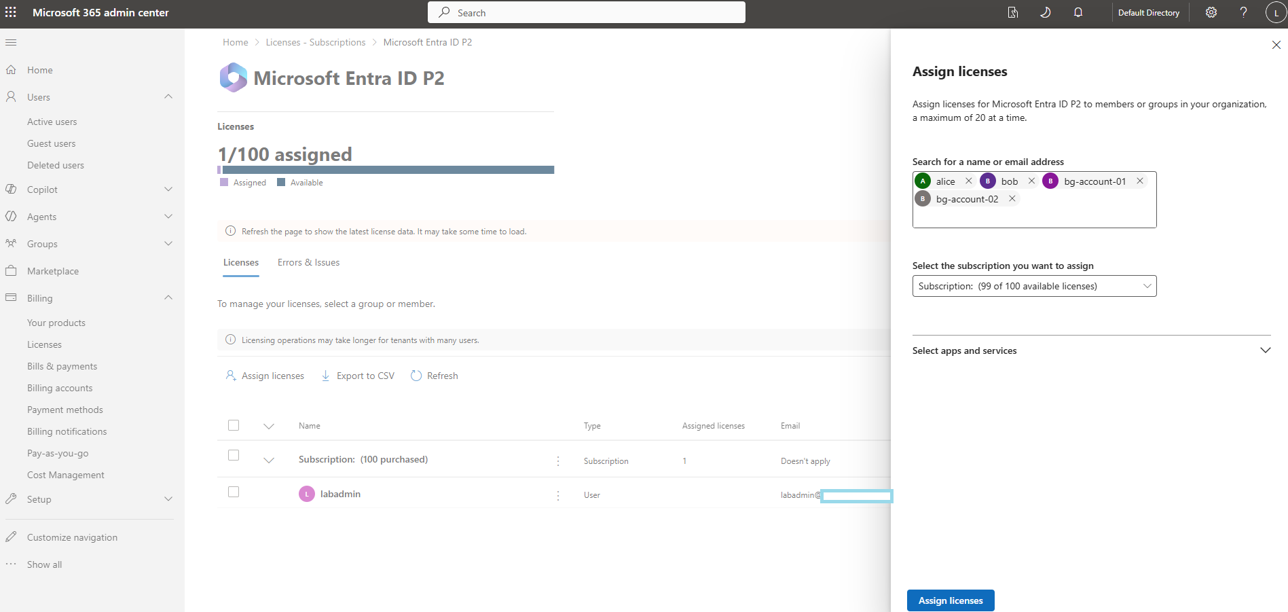Click the Home house icon in sidebar

11,70
